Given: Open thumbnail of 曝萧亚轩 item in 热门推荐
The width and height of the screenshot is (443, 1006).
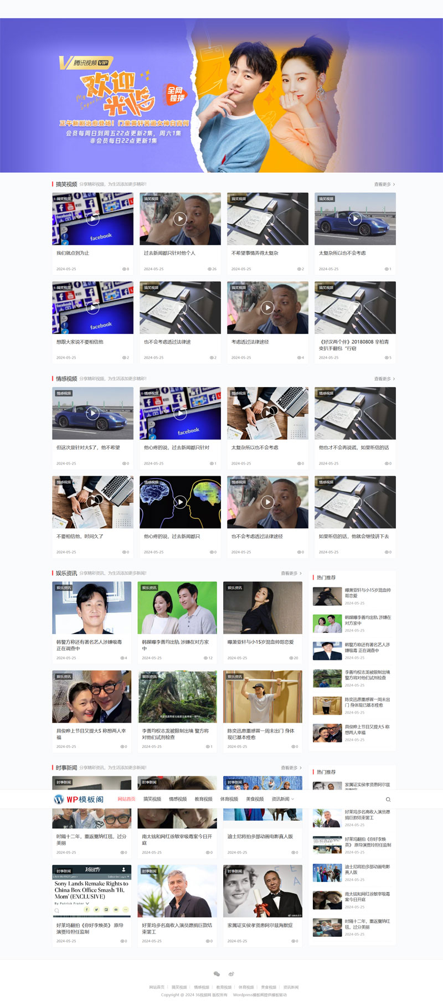Looking at the screenshot, I should 327,596.
